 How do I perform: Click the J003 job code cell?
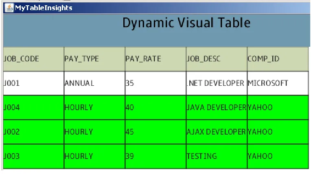(33, 157)
